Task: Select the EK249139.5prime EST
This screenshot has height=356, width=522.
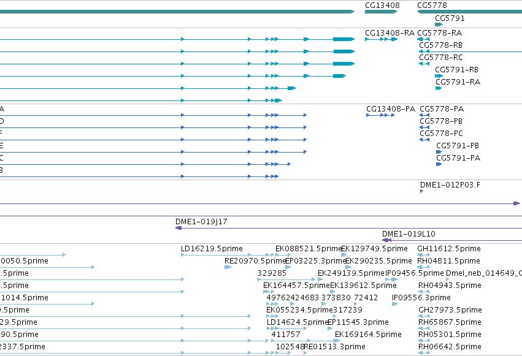Action: 320,279
